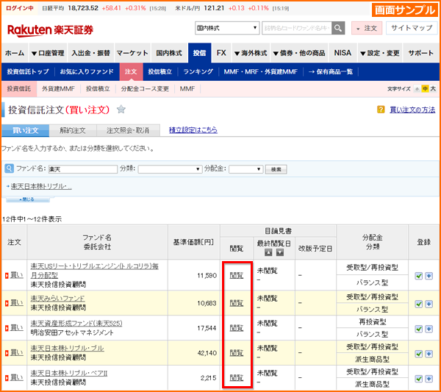Click plus icon for 楽天USリート row
This screenshot has width=441, height=392.
point(429,276)
